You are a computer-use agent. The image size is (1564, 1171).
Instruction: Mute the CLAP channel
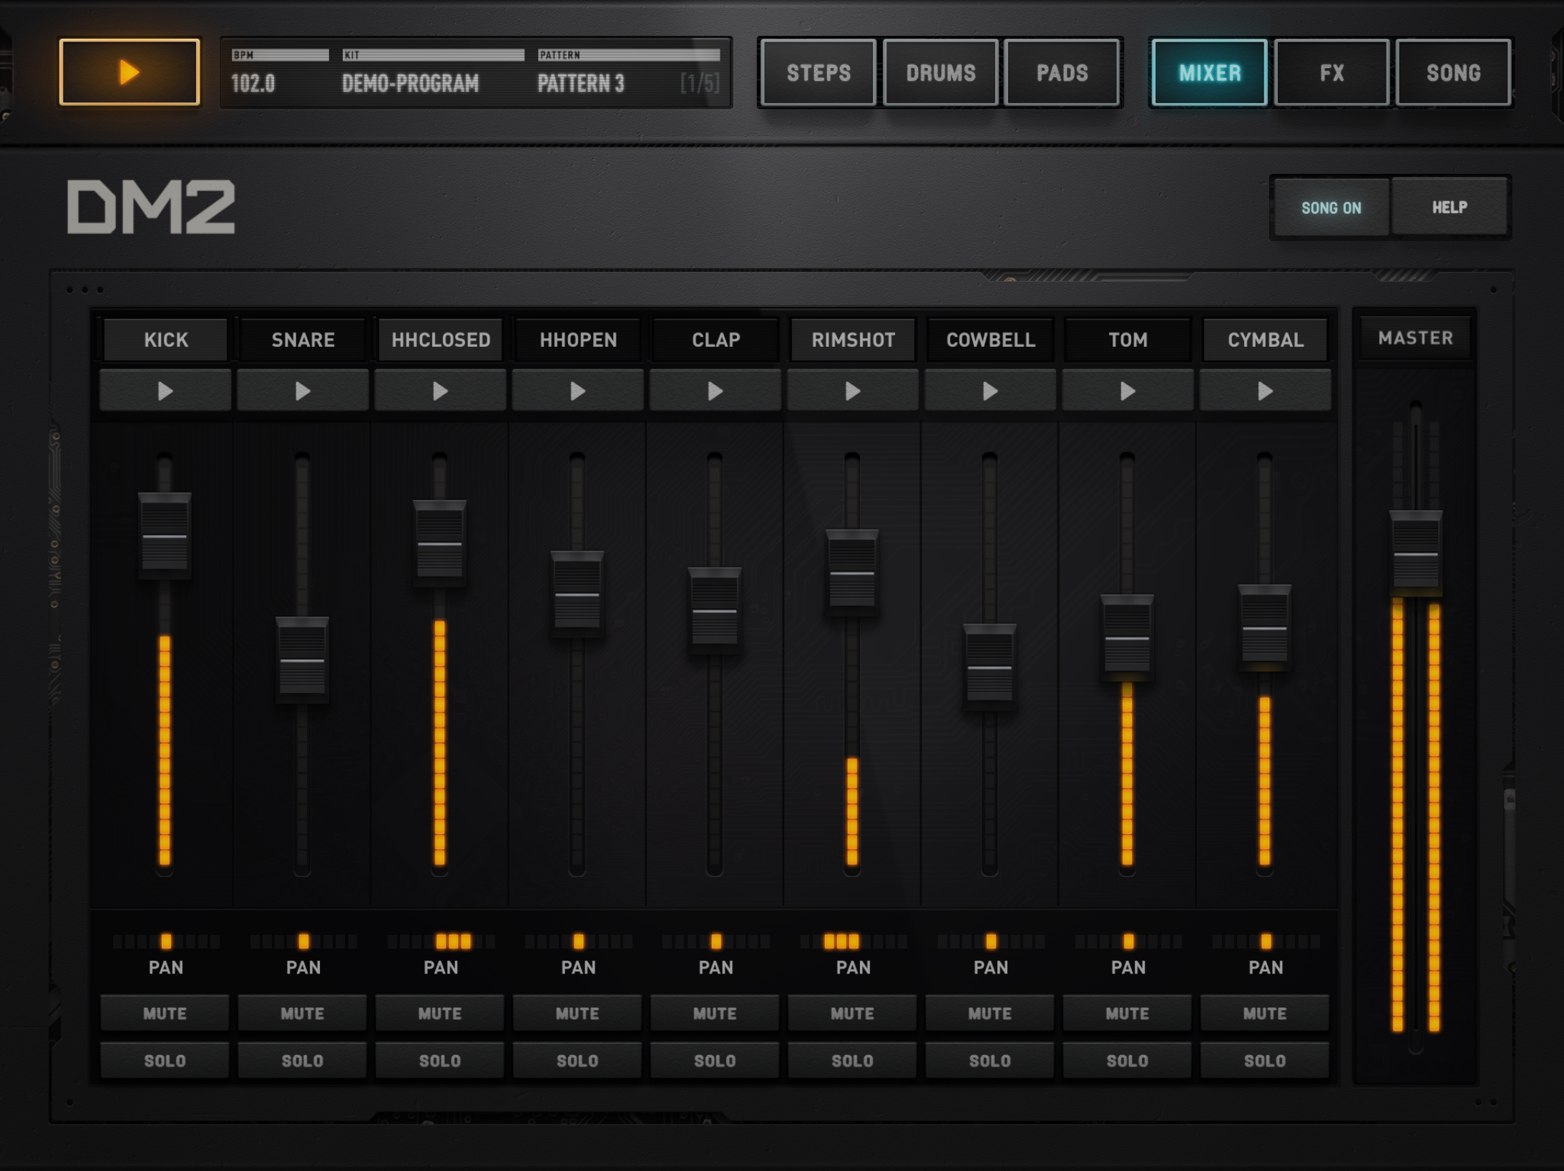[x=715, y=1013]
